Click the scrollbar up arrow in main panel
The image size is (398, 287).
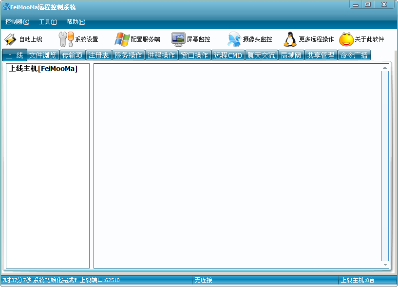tap(385, 68)
